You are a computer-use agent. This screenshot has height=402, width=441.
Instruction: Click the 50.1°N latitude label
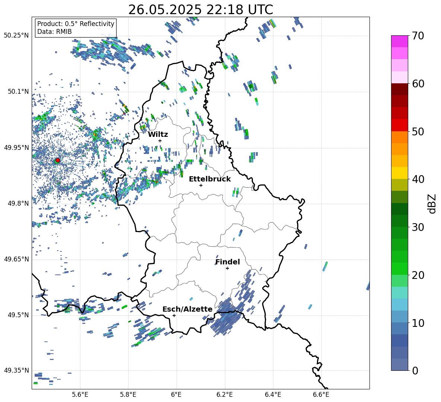18,92
